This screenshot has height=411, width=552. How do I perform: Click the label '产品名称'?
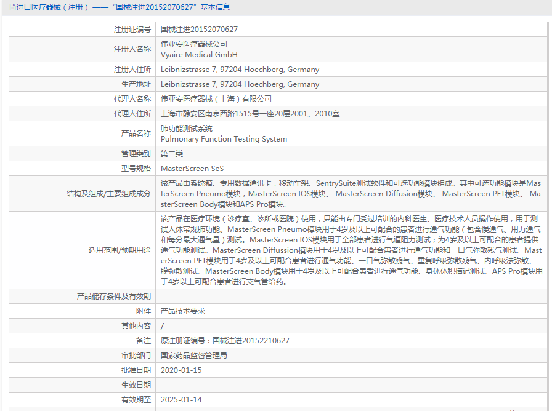pyautogui.click(x=136, y=134)
